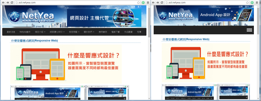This screenshot has width=261, height=101.
Task: Go back in the right browser window
Action: (x=153, y=3)
